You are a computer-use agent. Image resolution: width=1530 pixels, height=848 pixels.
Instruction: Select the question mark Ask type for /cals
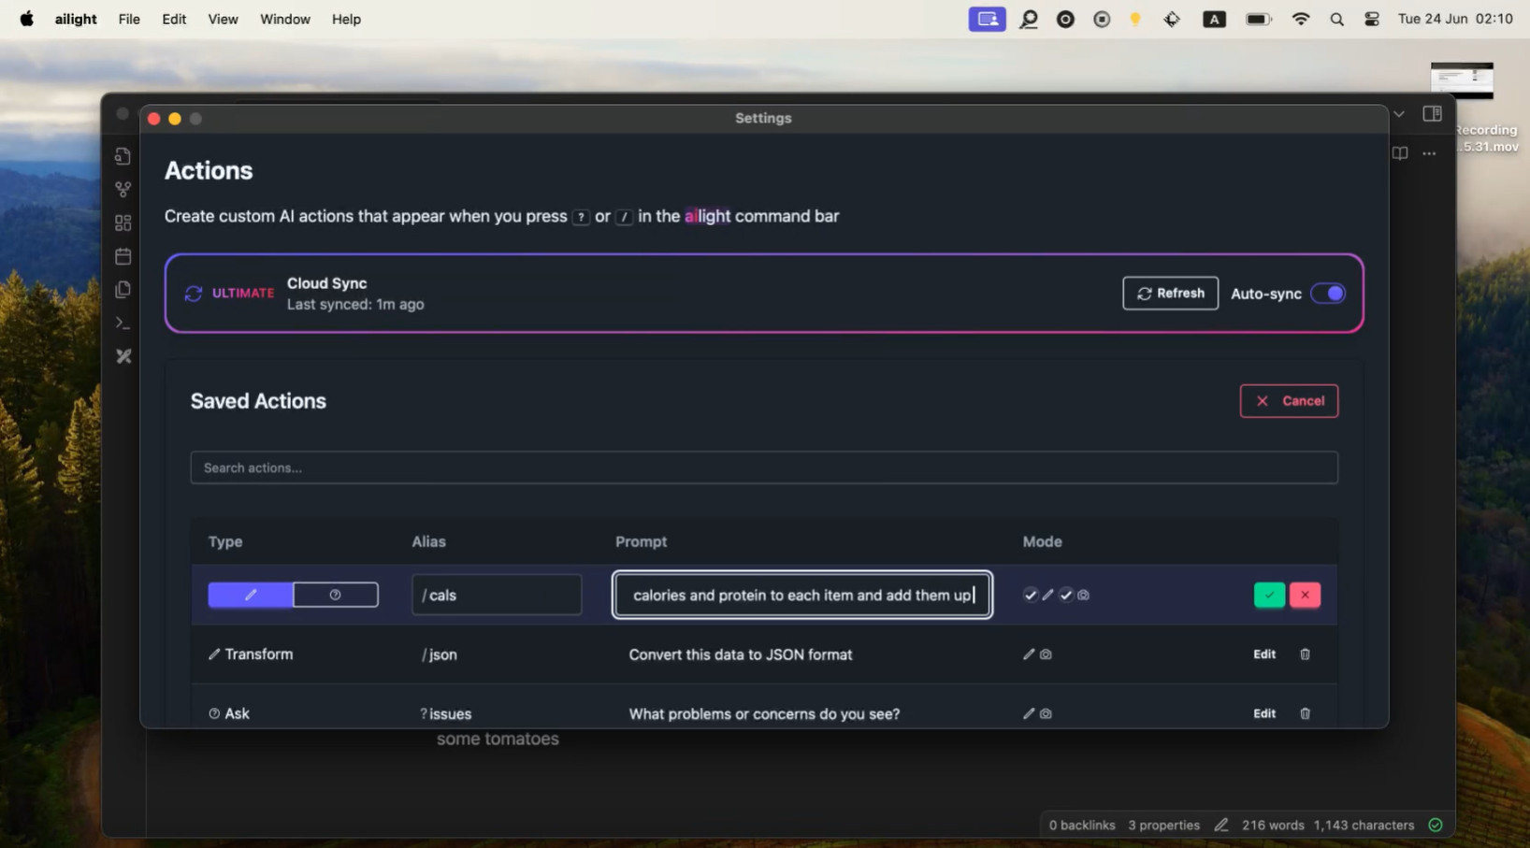[336, 595]
